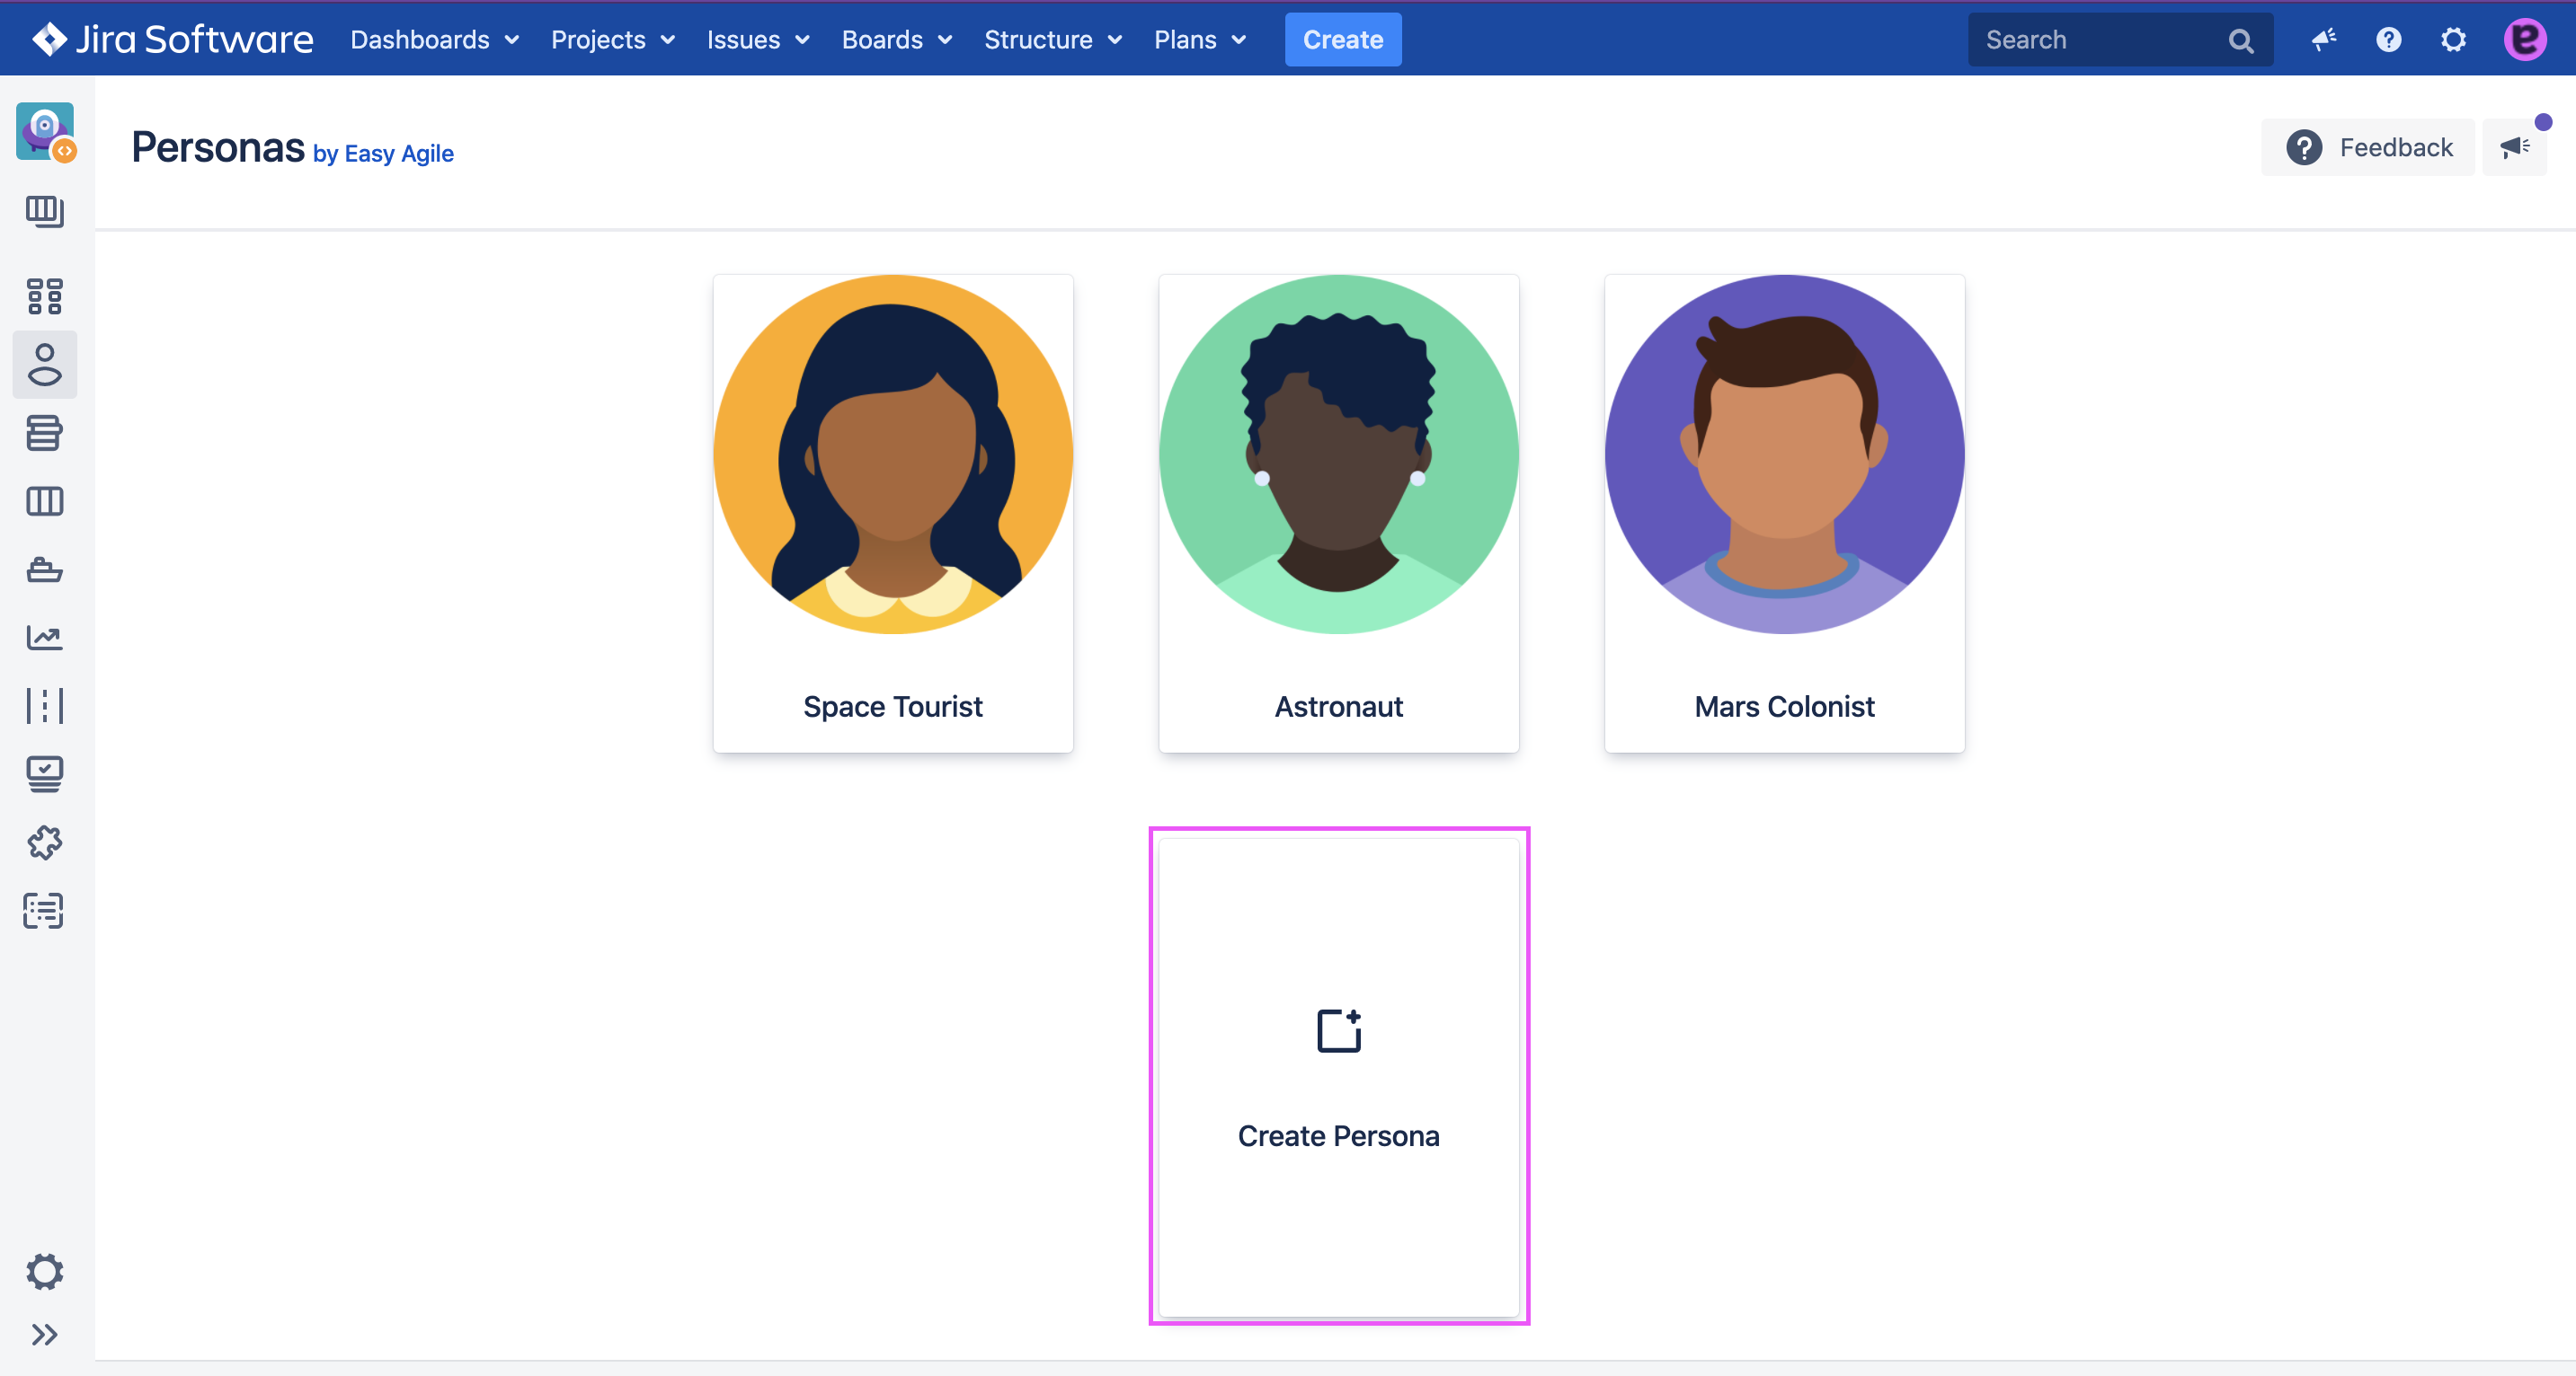The width and height of the screenshot is (2576, 1376).
Task: Click the blue Create button
Action: (x=1342, y=40)
